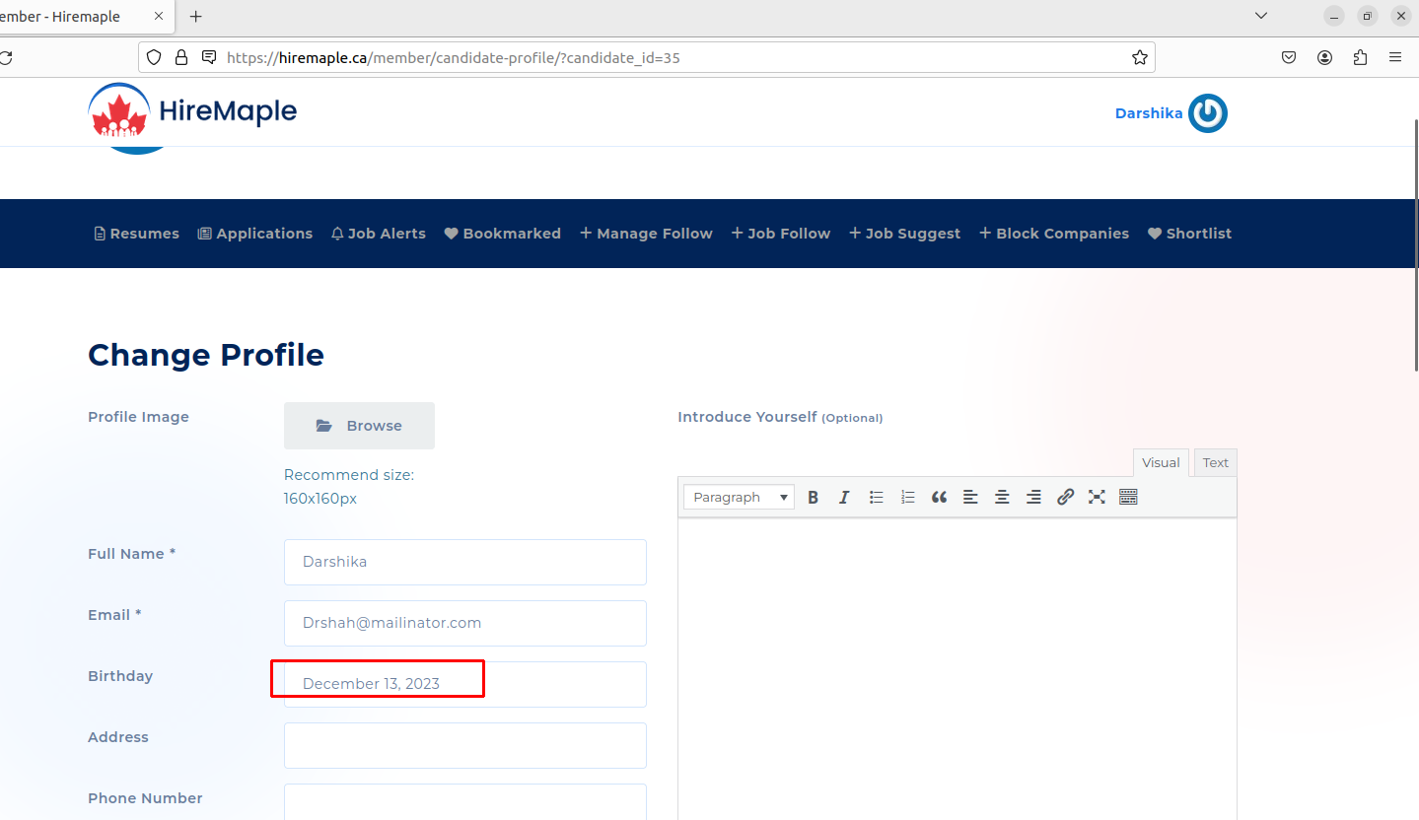Open the Applications menu item
Image resolution: width=1419 pixels, height=820 pixels.
click(x=255, y=234)
